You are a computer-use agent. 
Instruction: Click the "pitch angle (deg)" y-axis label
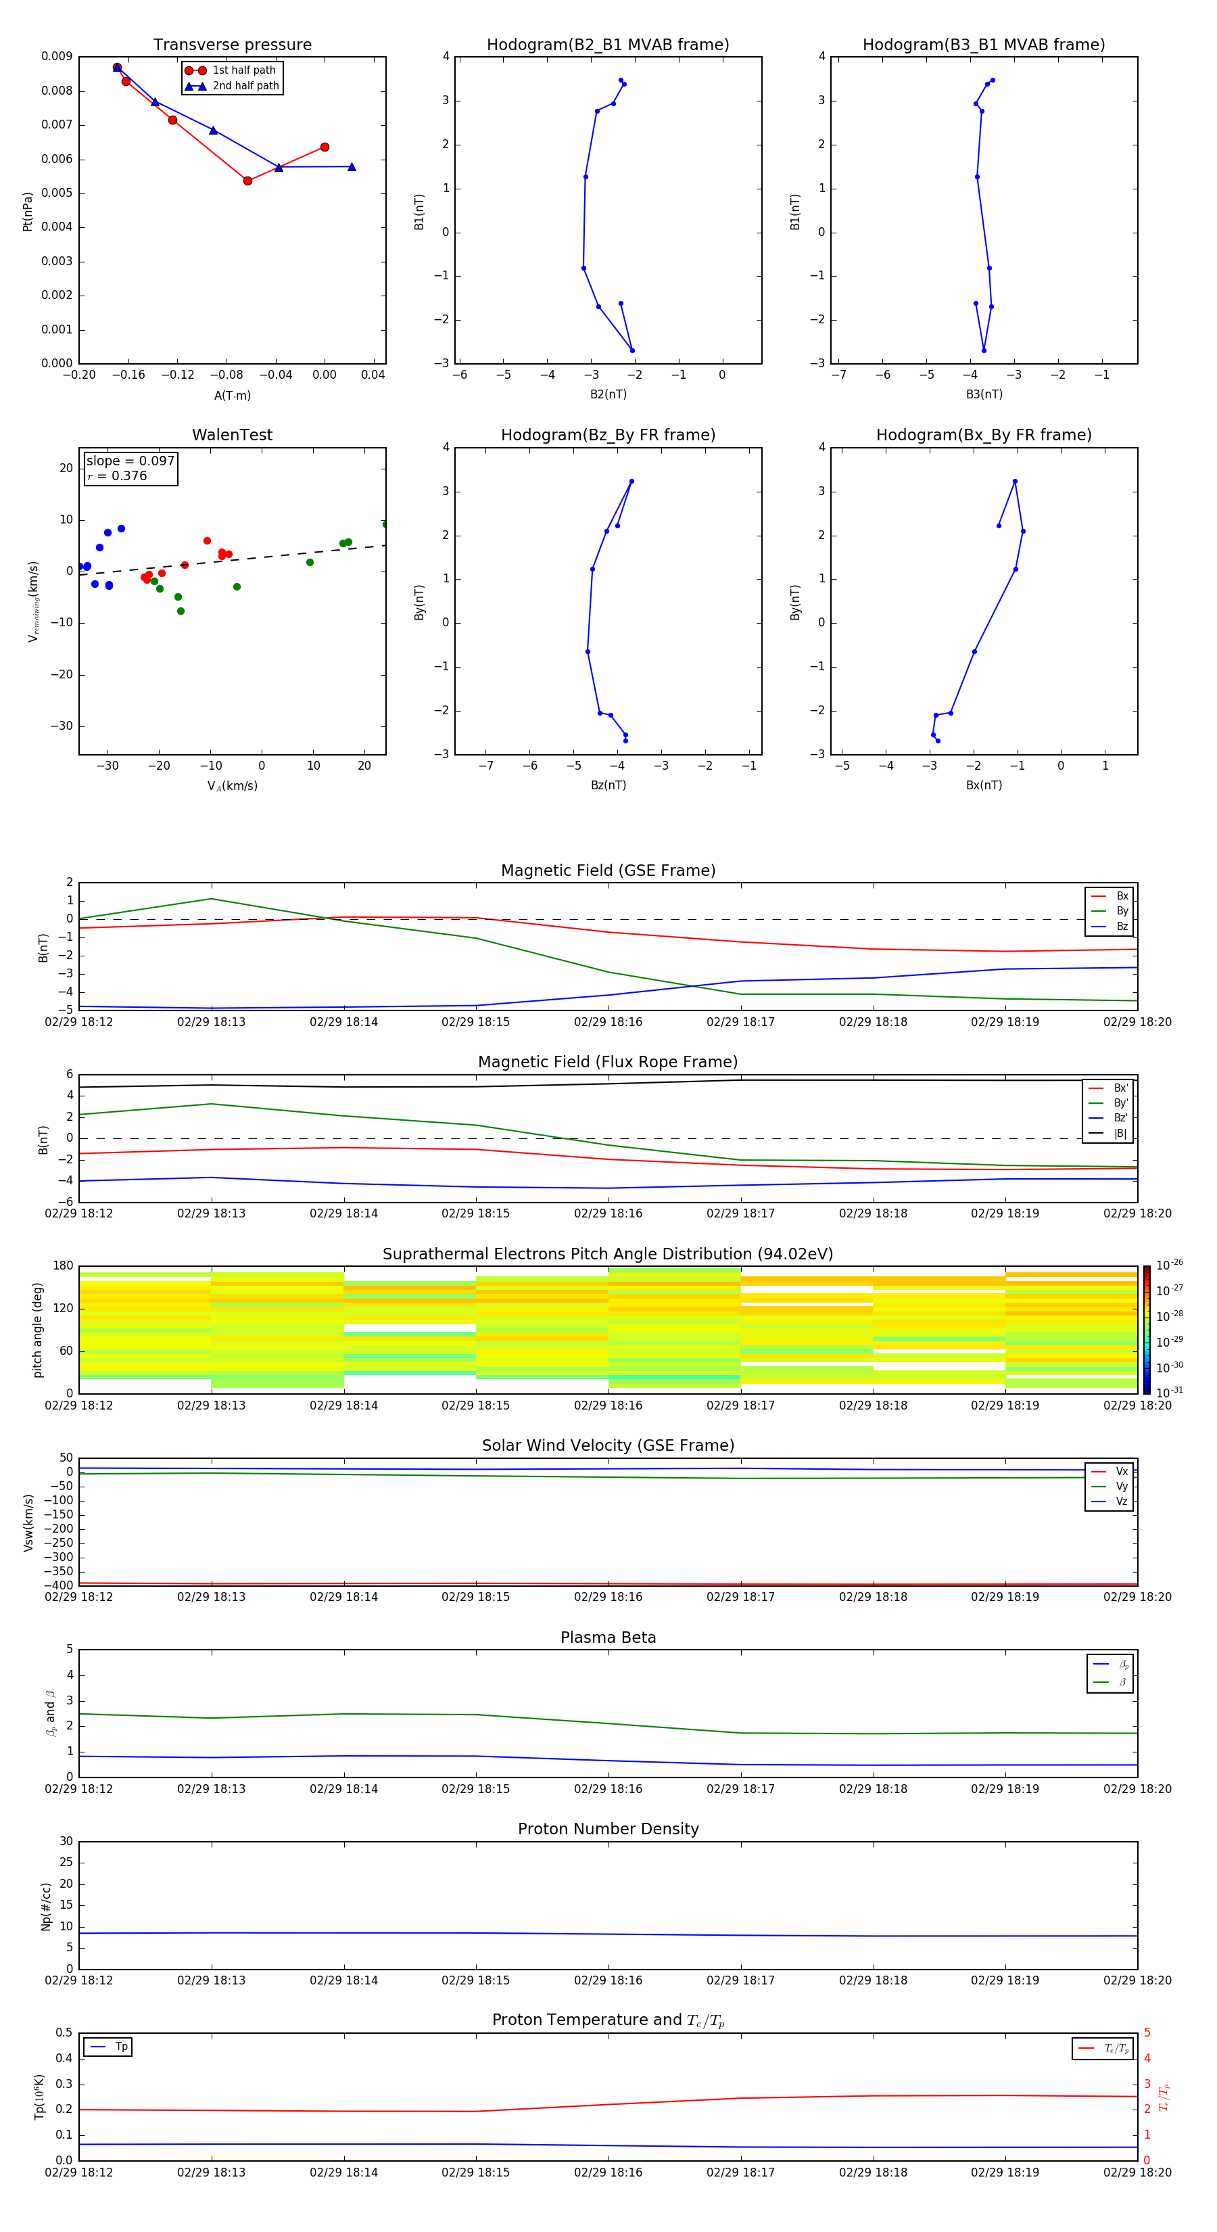point(37,1330)
